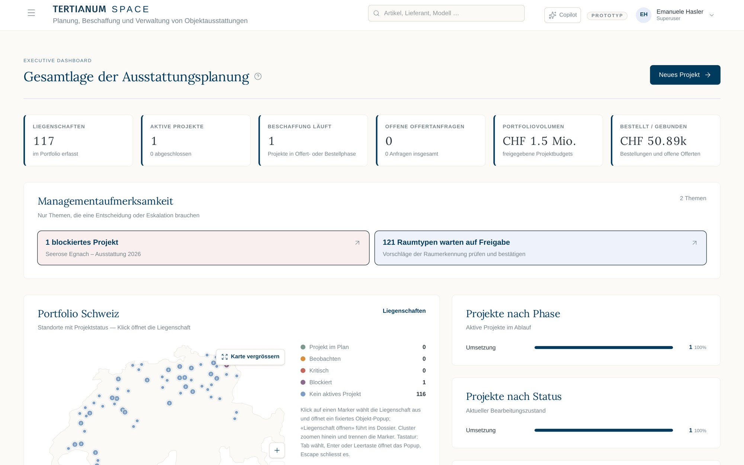
Task: Click the "Blockiert" legend label
Action: (x=320, y=382)
